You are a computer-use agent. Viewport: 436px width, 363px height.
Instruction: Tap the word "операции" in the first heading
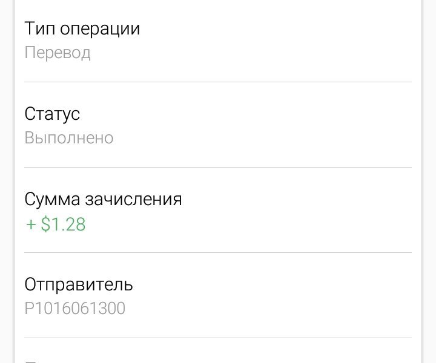pos(100,29)
